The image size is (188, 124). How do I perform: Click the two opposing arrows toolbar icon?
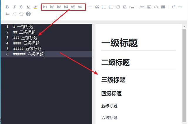click(x=8, y=14)
